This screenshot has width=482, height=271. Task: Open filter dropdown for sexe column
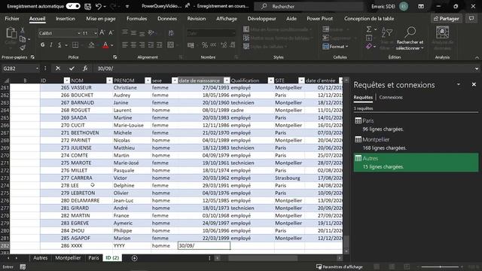175,81
